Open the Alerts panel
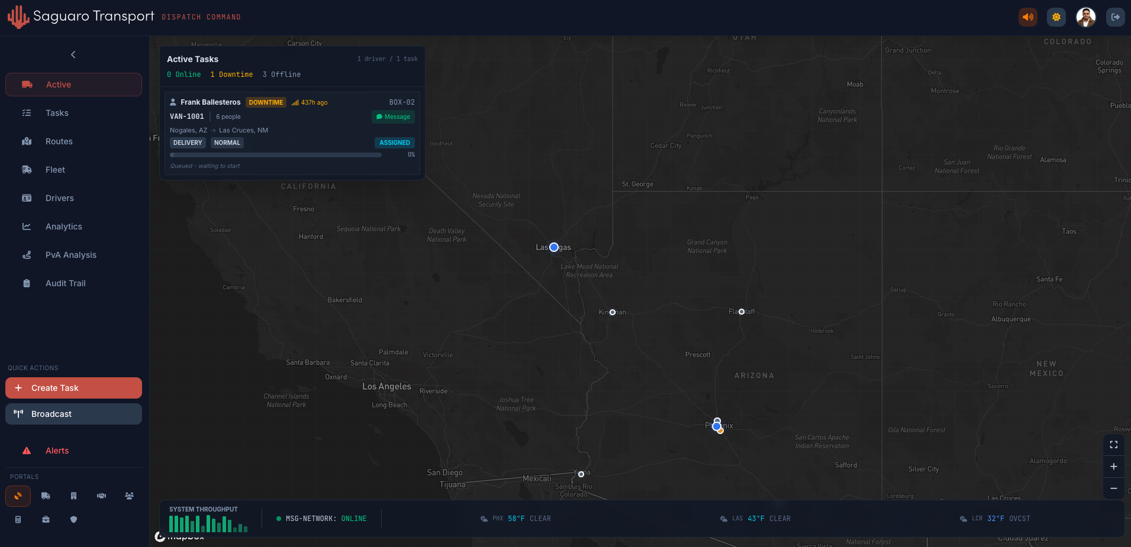1131x547 pixels. [57, 451]
